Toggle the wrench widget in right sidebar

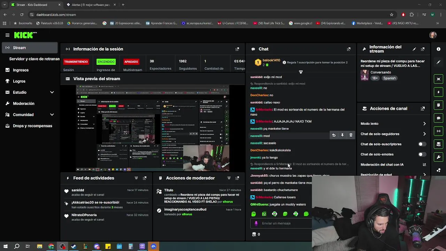coord(439,157)
